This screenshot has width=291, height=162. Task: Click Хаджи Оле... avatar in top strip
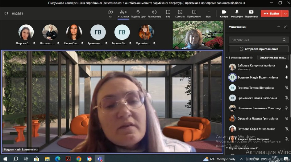pyautogui.click(x=74, y=32)
